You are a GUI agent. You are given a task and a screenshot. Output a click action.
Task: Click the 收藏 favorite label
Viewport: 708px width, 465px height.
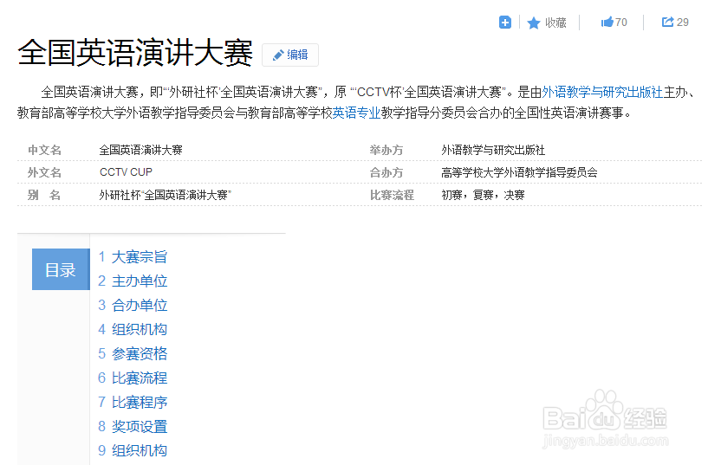(x=555, y=23)
